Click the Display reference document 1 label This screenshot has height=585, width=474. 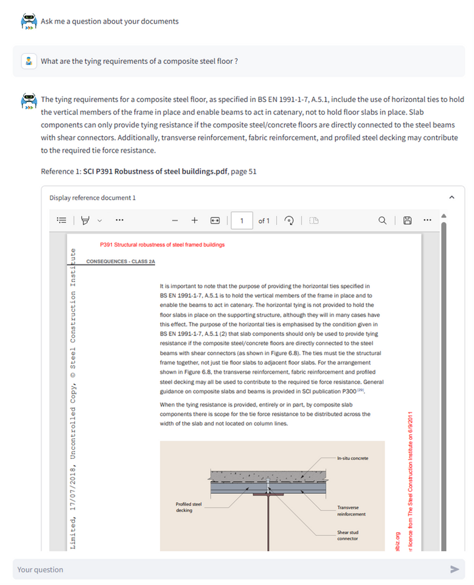pyautogui.click(x=92, y=198)
